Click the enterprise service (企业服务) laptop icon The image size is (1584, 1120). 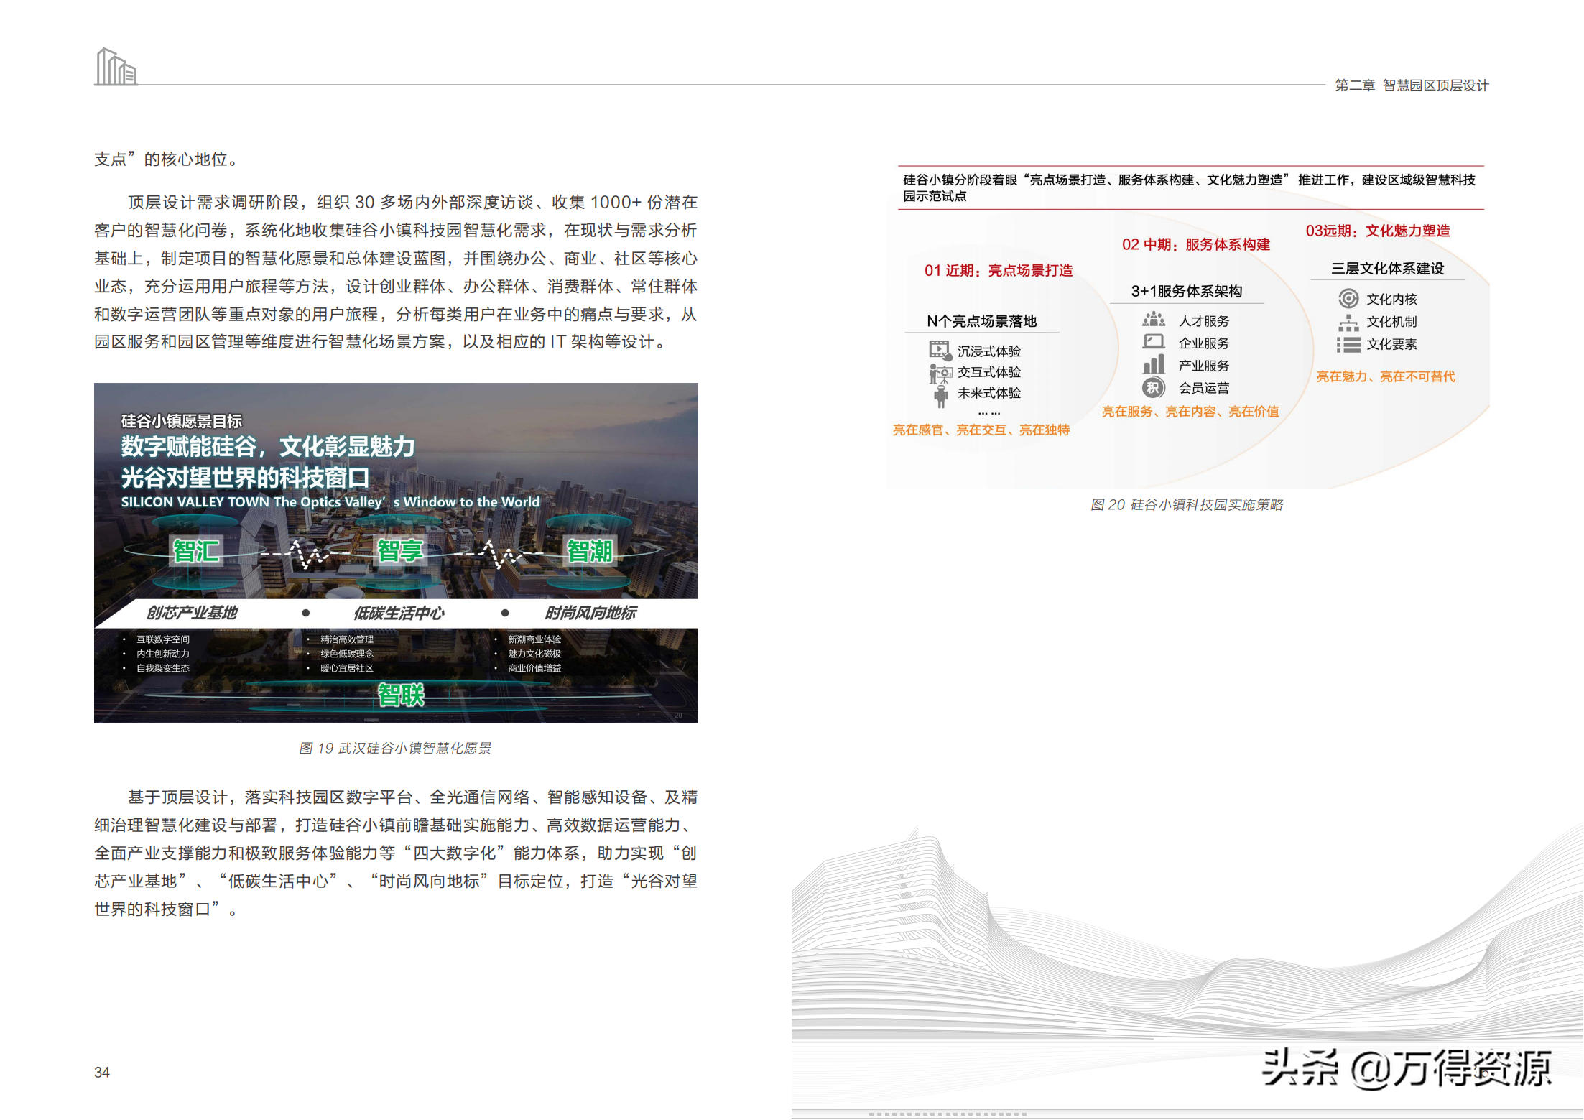(1153, 343)
